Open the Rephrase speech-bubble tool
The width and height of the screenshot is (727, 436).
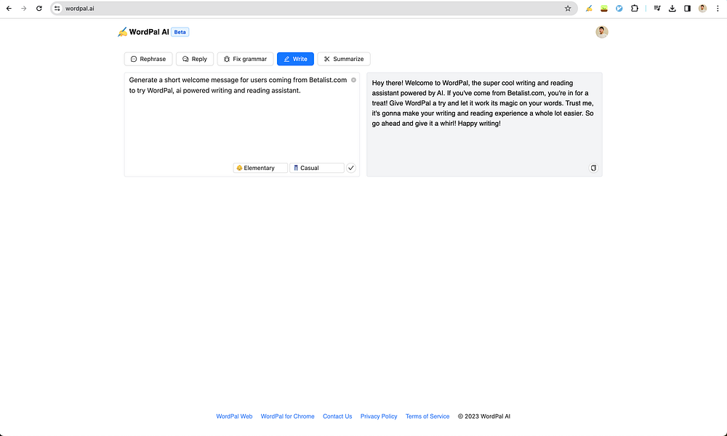[x=148, y=59]
